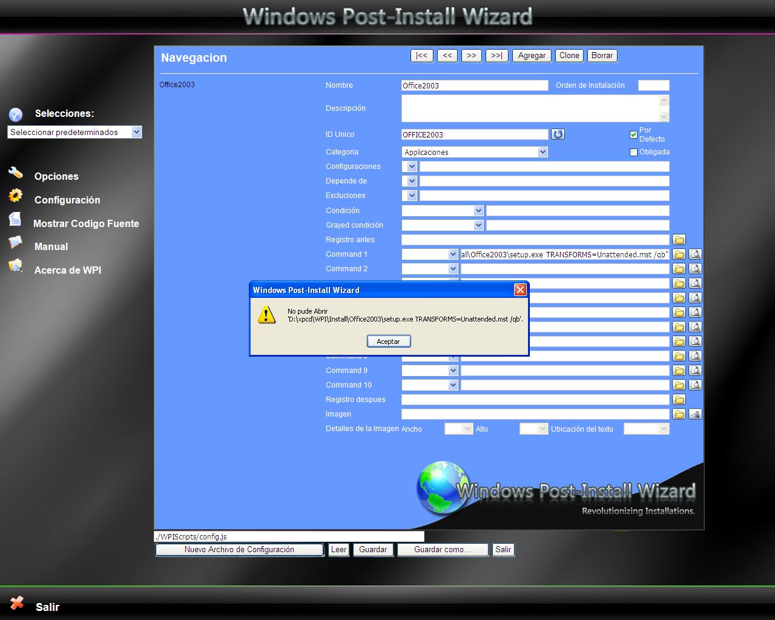This screenshot has width=775, height=620.
Task: Click Nuevo Archivo de Configuración button
Action: (x=240, y=550)
